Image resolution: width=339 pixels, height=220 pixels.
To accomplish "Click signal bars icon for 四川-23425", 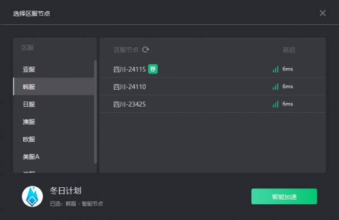I will tap(275, 104).
